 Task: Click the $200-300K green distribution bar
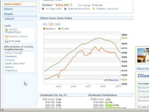[x=109, y=105]
